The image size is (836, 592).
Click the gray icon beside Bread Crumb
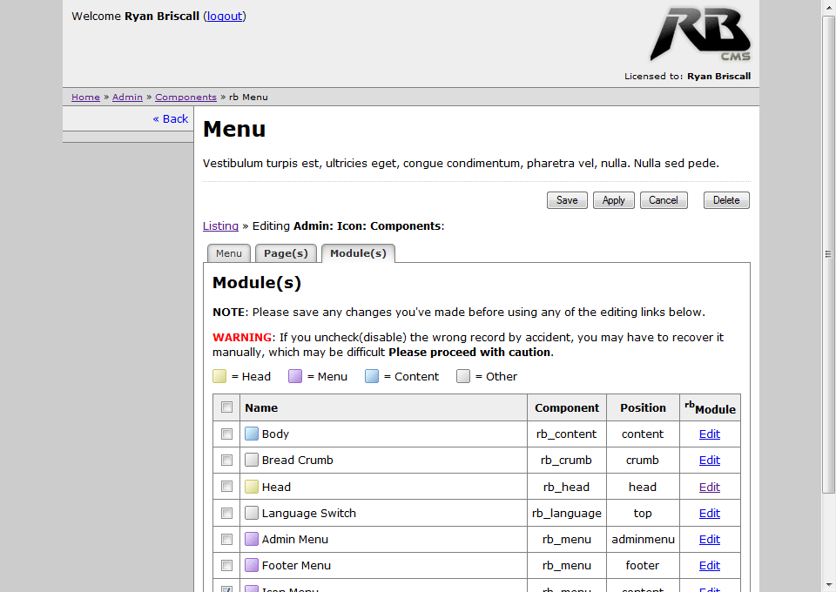pos(252,460)
